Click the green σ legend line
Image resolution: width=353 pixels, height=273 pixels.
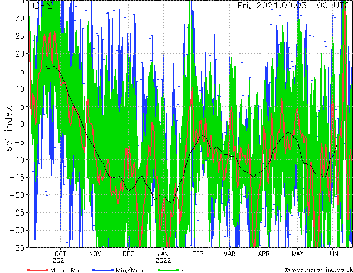point(169,270)
